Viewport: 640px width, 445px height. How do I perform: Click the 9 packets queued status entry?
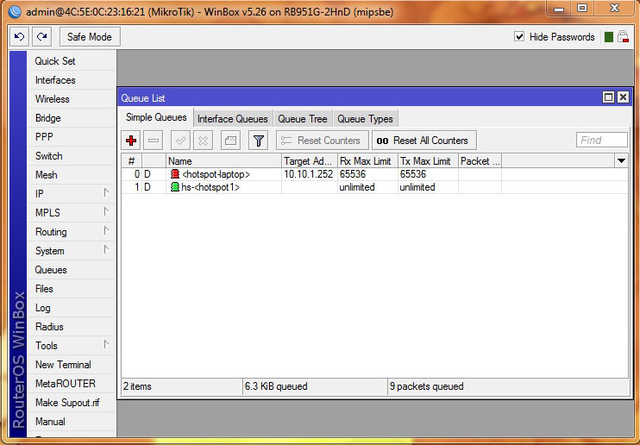click(x=427, y=386)
